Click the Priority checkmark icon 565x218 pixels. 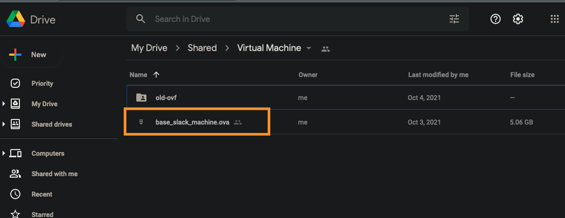(x=15, y=83)
